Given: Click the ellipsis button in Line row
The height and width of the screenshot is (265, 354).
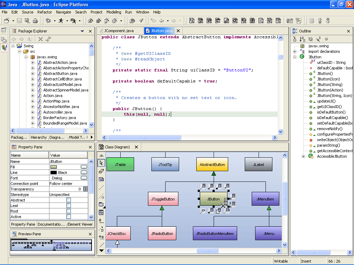Looking at the screenshot, I should tap(84, 173).
